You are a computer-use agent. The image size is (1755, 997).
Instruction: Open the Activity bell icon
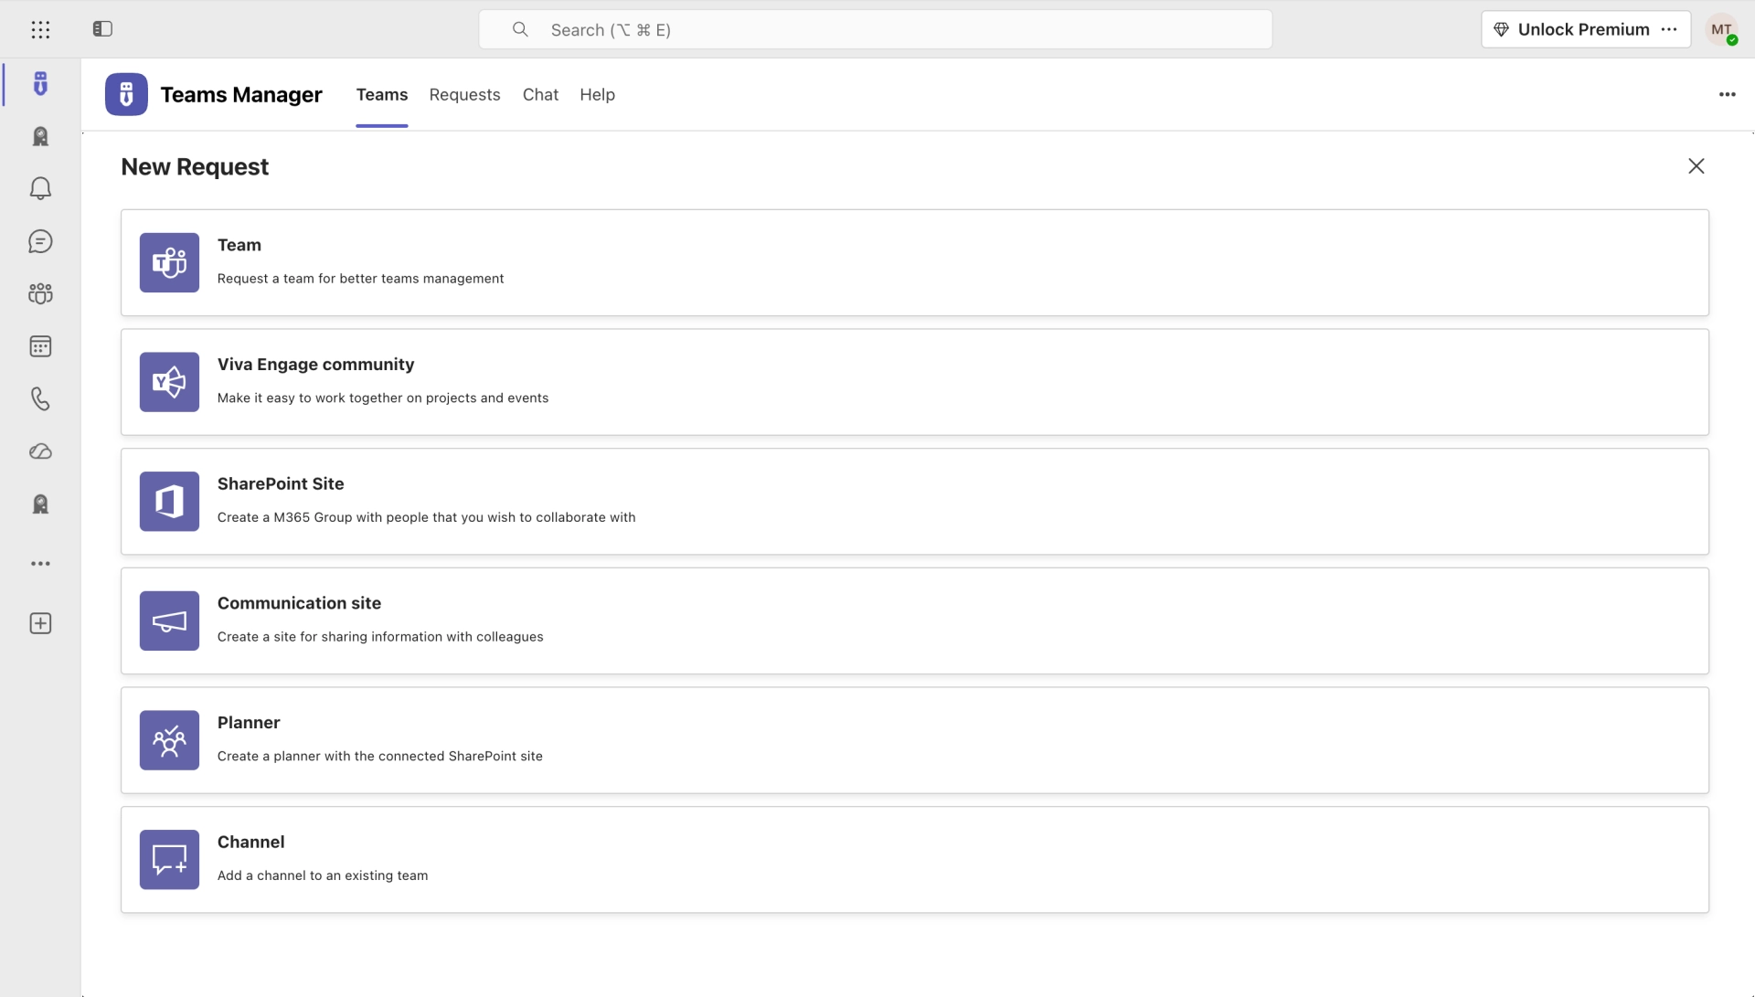pos(40,188)
